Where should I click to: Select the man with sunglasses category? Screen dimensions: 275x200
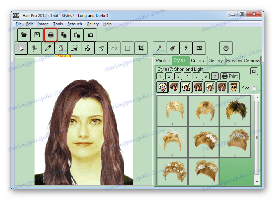[x=234, y=87]
